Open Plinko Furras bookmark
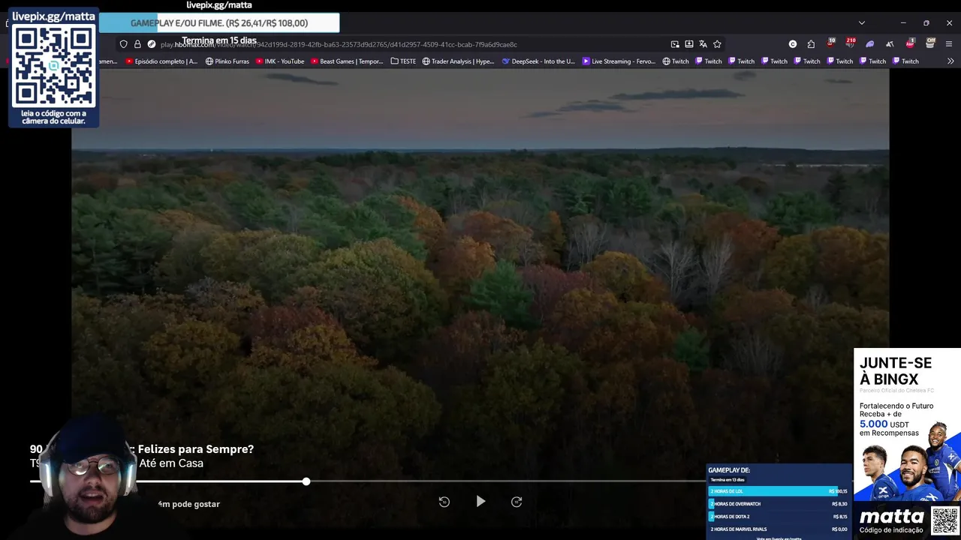Image resolution: width=961 pixels, height=540 pixels. (227, 61)
